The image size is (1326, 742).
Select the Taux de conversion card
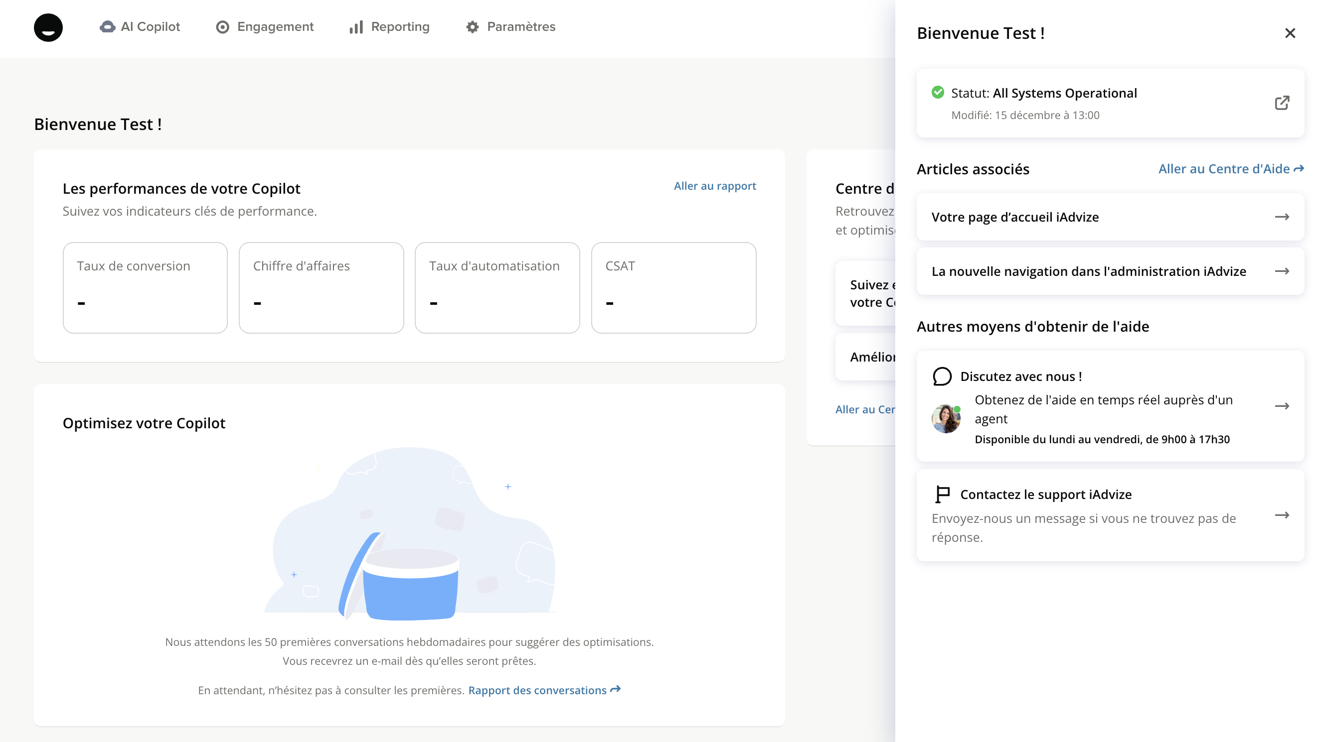145,287
